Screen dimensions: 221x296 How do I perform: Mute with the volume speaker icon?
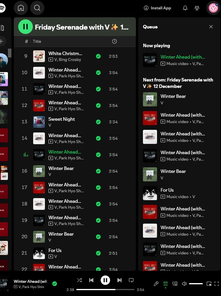[x=184, y=283]
